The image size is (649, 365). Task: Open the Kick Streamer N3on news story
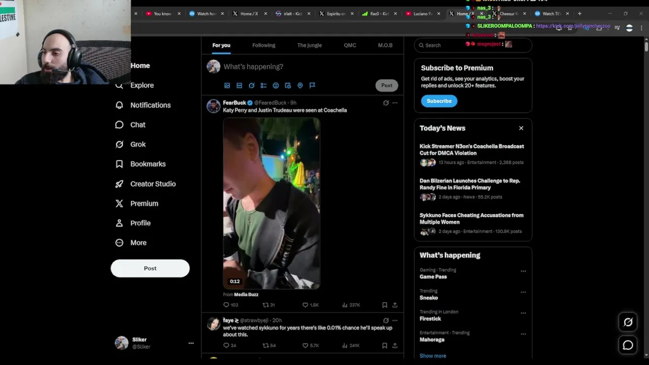473,155
